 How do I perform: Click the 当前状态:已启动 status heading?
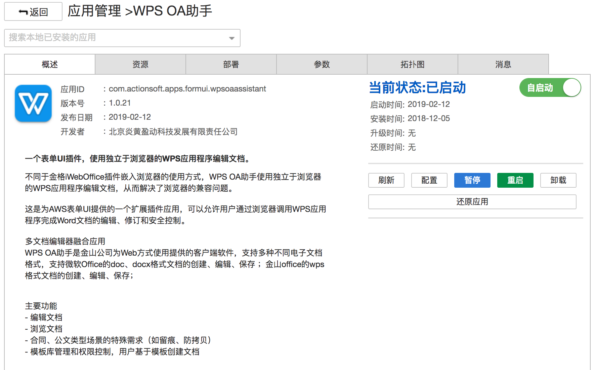[418, 87]
